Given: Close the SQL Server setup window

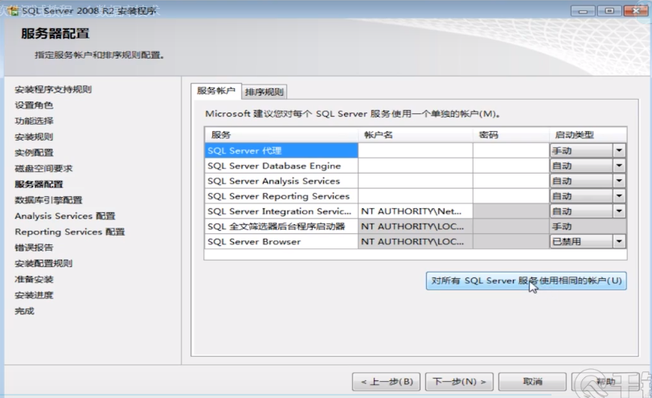Looking at the screenshot, I should (x=636, y=10).
